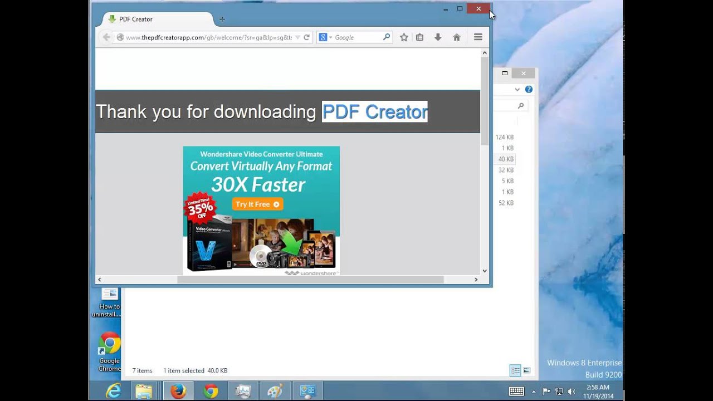Open the touch keyboard icon in tray
713x401 pixels.
coord(516,391)
